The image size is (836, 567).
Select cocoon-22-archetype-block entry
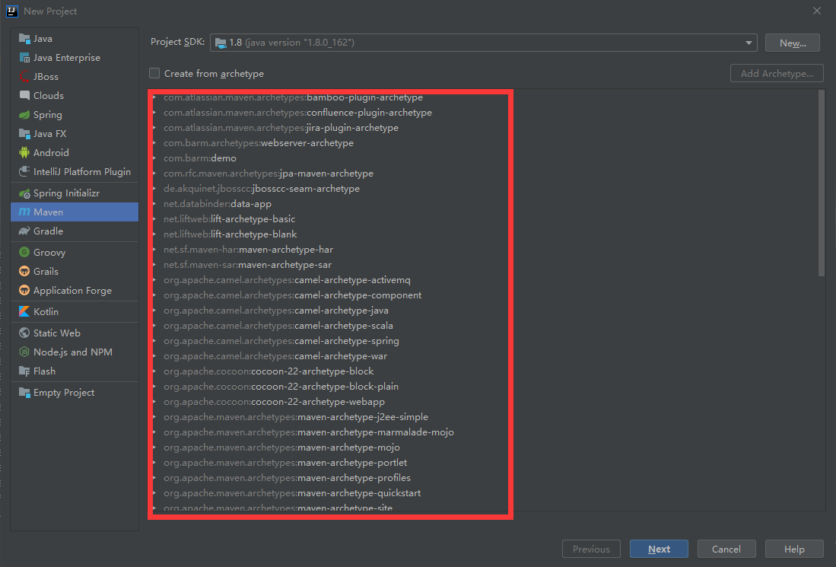click(269, 371)
